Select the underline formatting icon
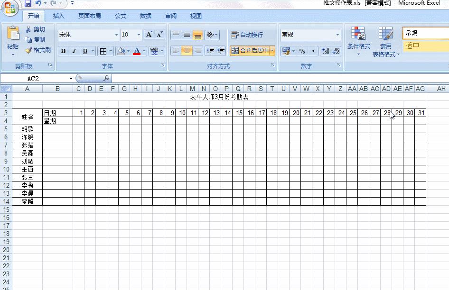The width and height of the screenshot is (449, 290). click(85, 51)
